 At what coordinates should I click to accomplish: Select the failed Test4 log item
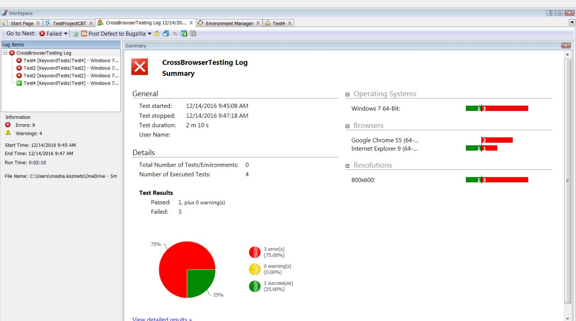(x=71, y=60)
